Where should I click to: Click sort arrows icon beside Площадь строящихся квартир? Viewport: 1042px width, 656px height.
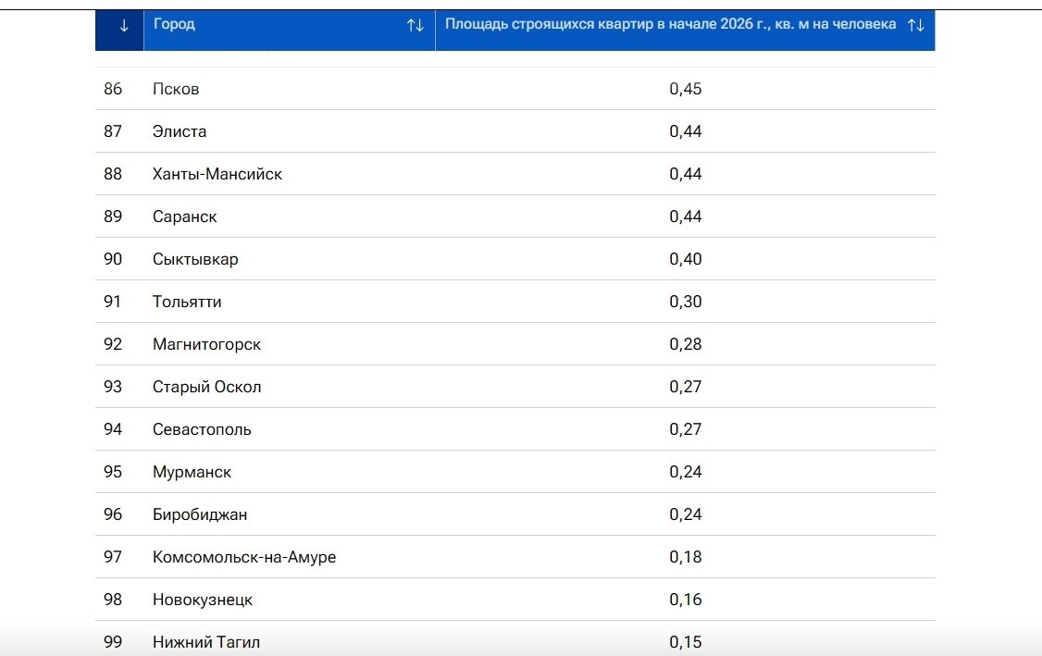tap(915, 26)
